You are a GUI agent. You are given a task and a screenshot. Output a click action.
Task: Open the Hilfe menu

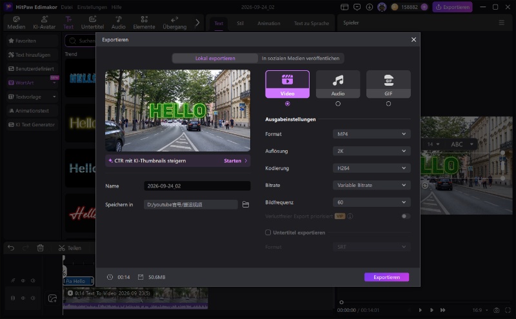(x=116, y=7)
